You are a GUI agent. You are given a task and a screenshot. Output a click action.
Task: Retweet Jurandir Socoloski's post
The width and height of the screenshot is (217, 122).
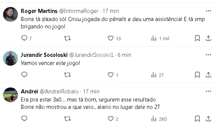pyautogui.click(x=67, y=75)
